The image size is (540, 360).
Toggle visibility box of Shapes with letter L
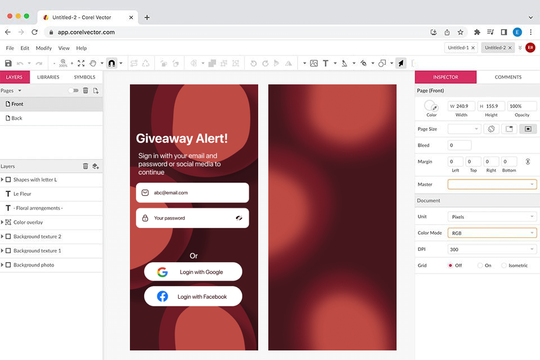click(8, 180)
